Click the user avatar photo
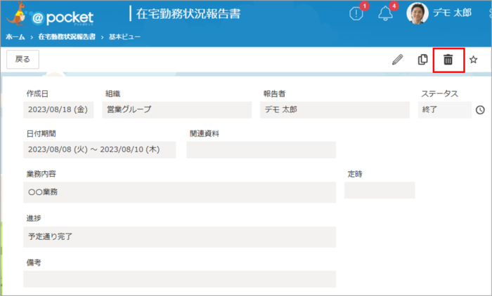The image size is (492, 296). (x=417, y=14)
